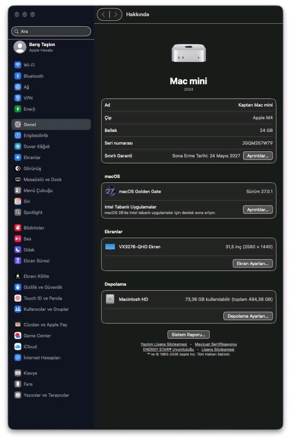Click the VPN sidebar icon
The width and height of the screenshot is (291, 440).
coord(18,98)
